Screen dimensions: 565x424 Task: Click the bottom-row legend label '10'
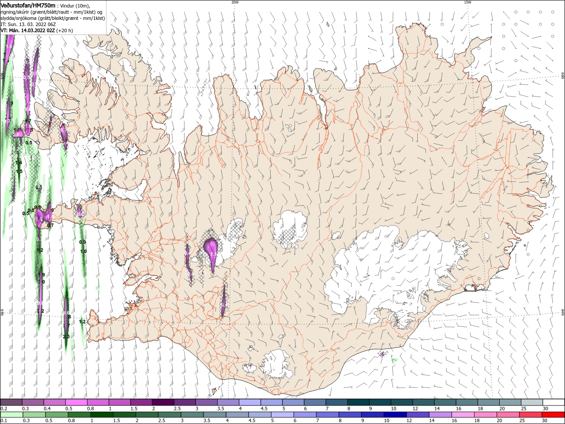click(x=387, y=421)
